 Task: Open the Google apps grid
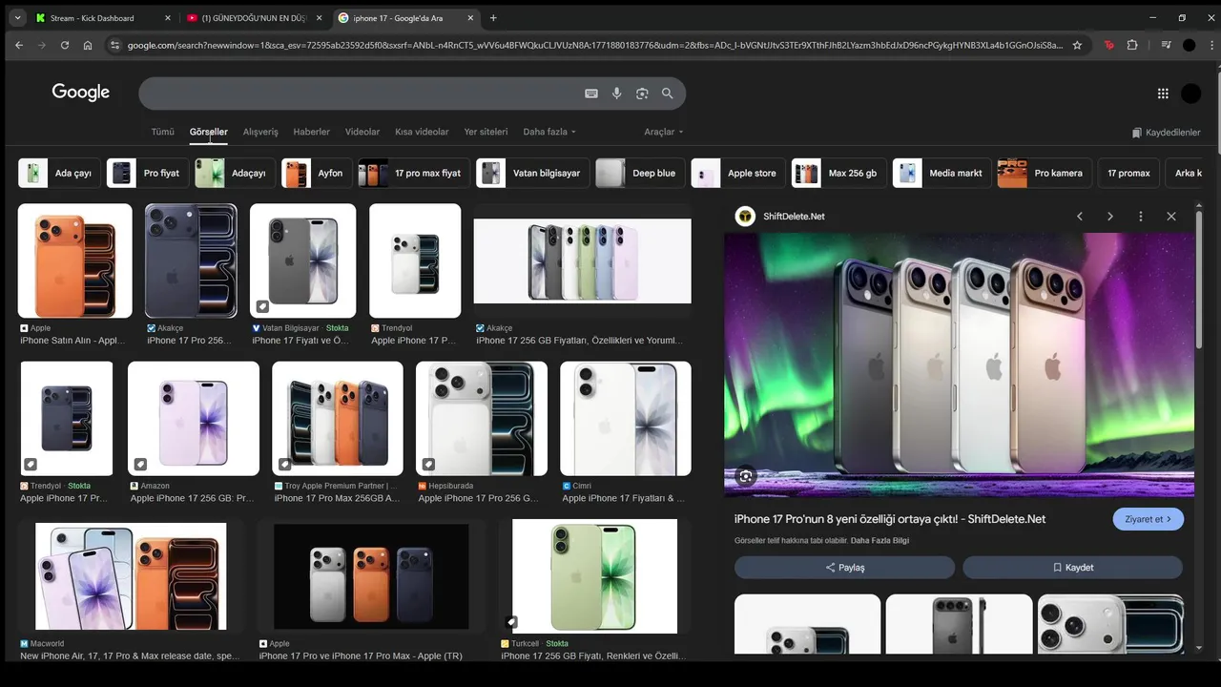click(1163, 94)
